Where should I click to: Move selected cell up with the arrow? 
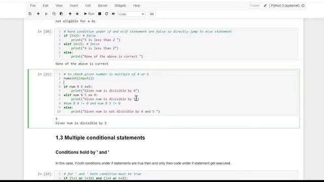point(70,14)
